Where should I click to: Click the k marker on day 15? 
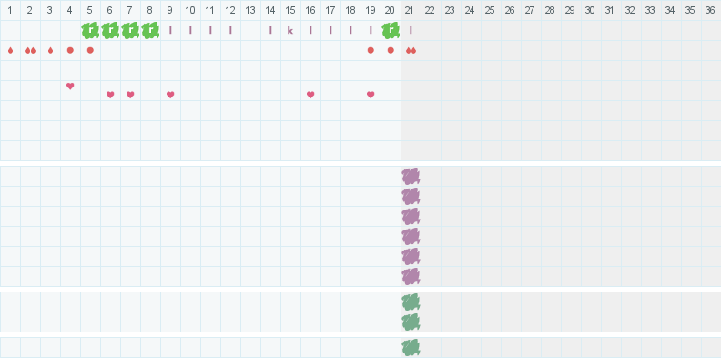(x=290, y=30)
